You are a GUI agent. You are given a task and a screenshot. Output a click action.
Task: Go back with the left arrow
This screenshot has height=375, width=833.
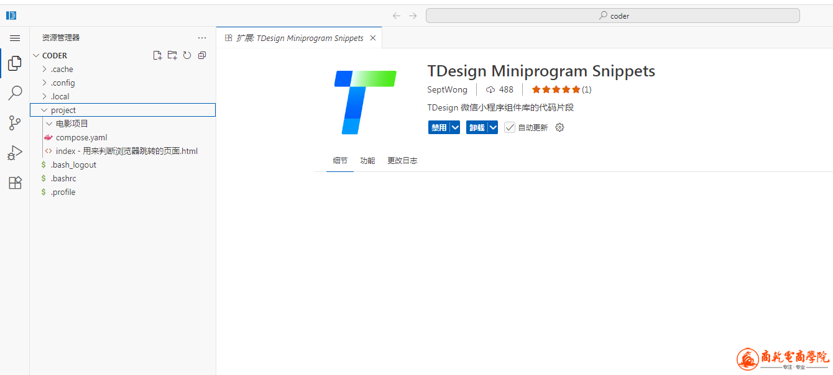397,16
